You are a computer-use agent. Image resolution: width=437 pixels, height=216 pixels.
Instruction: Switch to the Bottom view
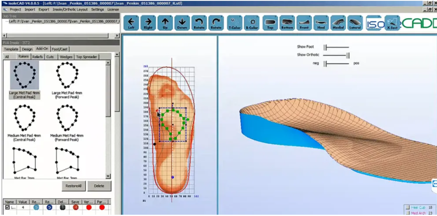pyautogui.click(x=287, y=23)
